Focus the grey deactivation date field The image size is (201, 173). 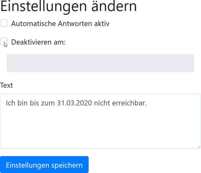(x=100, y=63)
